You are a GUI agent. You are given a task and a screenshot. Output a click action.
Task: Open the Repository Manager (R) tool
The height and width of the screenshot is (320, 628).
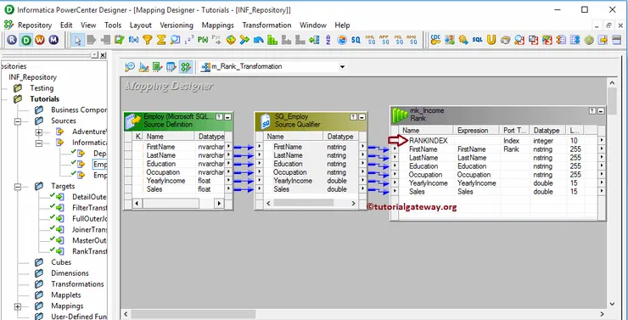12,40
